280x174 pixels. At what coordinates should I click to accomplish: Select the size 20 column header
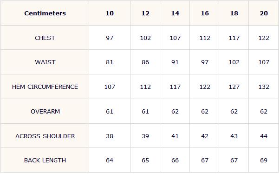tap(264, 13)
